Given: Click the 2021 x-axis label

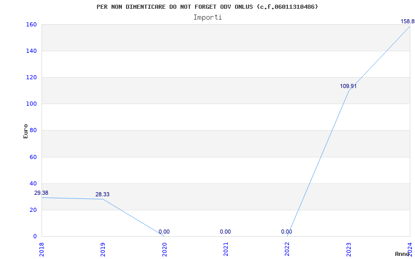Looking at the screenshot, I should click(x=226, y=250).
